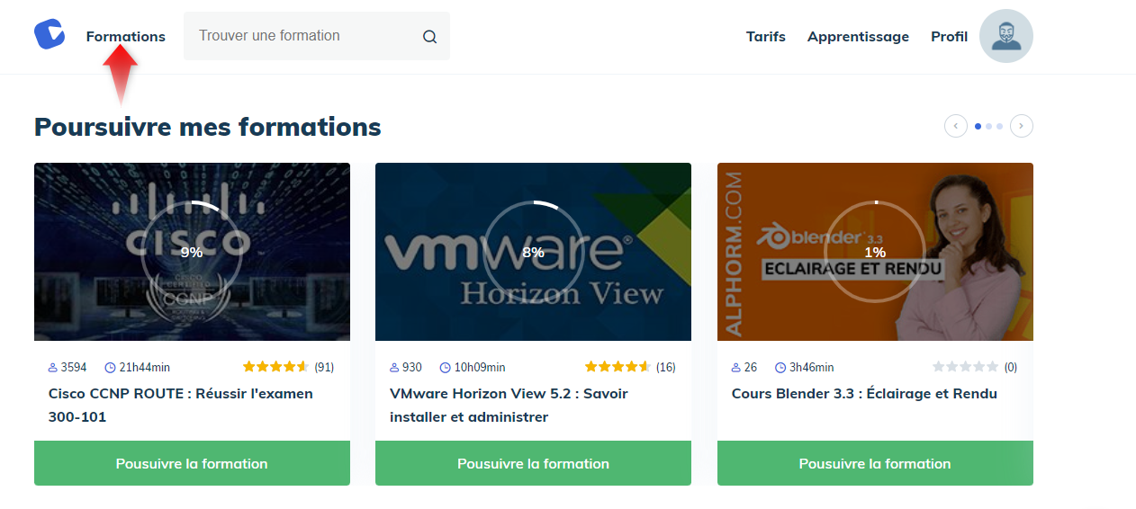Focus the Trouver une formation search field
The image size is (1136, 509).
[x=317, y=36]
